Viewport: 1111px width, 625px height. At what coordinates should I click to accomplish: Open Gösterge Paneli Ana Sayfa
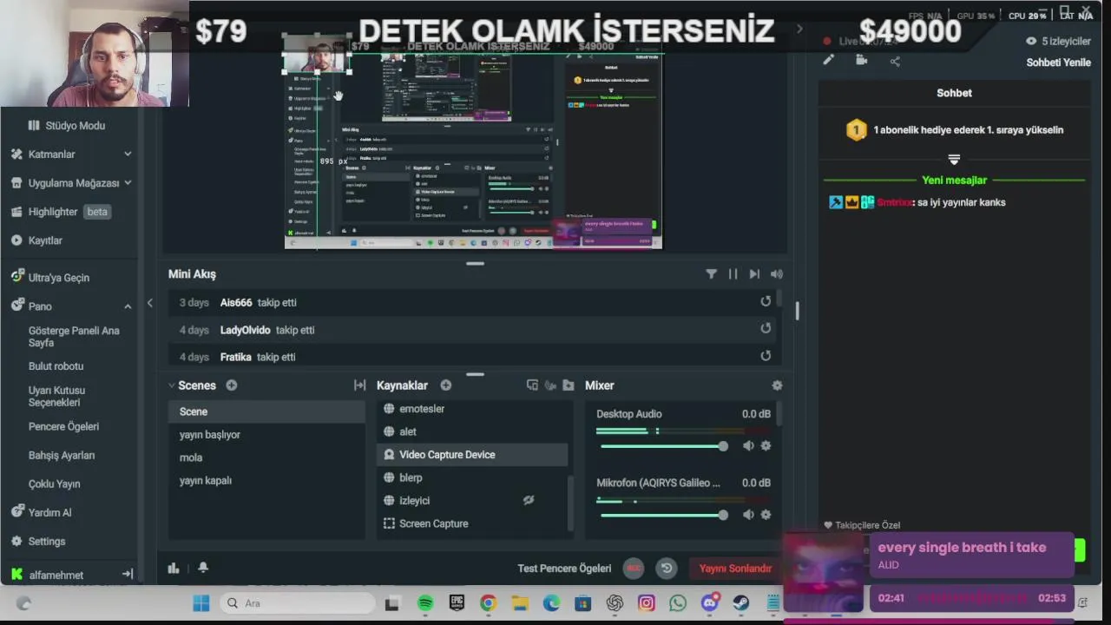(74, 337)
